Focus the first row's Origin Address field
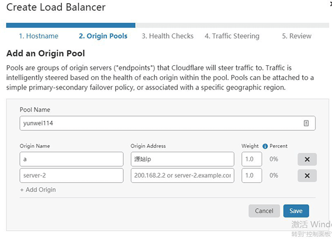 pos(183,160)
